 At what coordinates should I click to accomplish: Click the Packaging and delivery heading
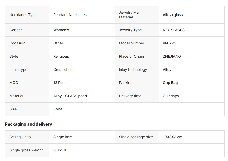tap(28, 124)
